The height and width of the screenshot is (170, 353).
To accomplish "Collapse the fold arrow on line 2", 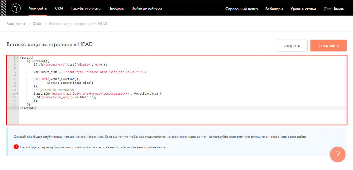I will point(17,61).
